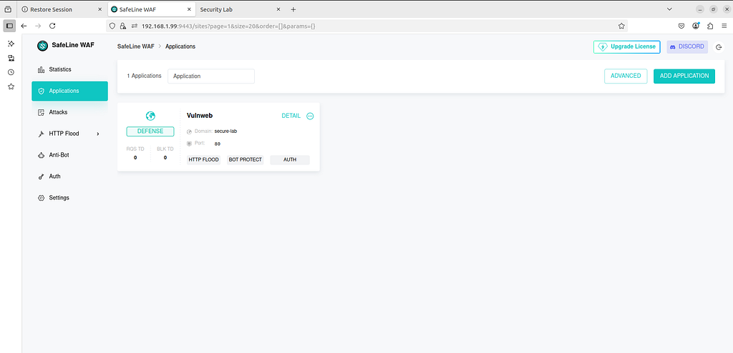Image resolution: width=733 pixels, height=353 pixels.
Task: Open the Anti-Bot section
Action: (x=69, y=155)
